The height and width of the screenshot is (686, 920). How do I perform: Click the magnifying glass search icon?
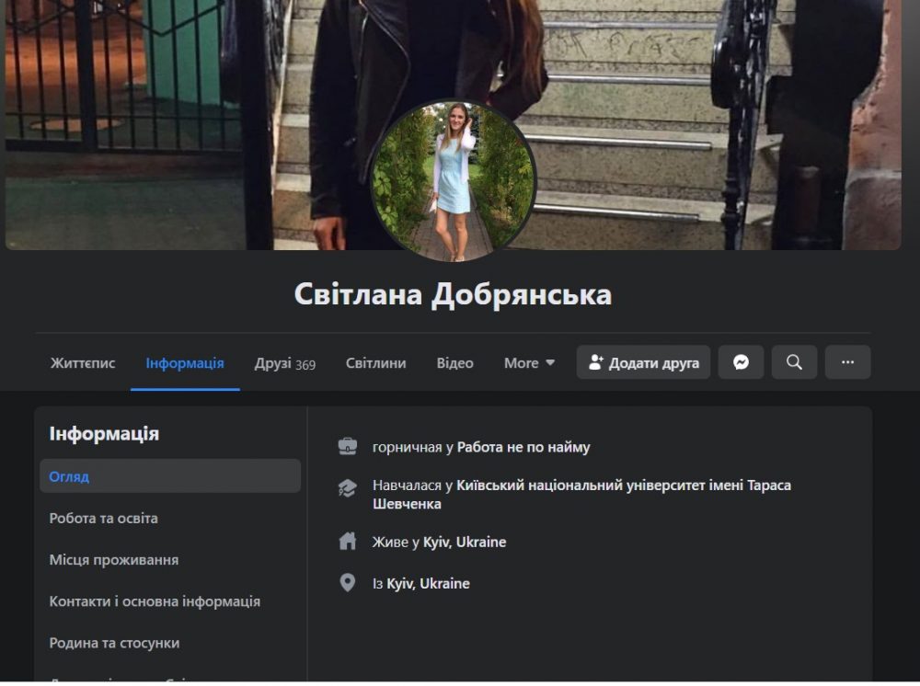tap(794, 362)
